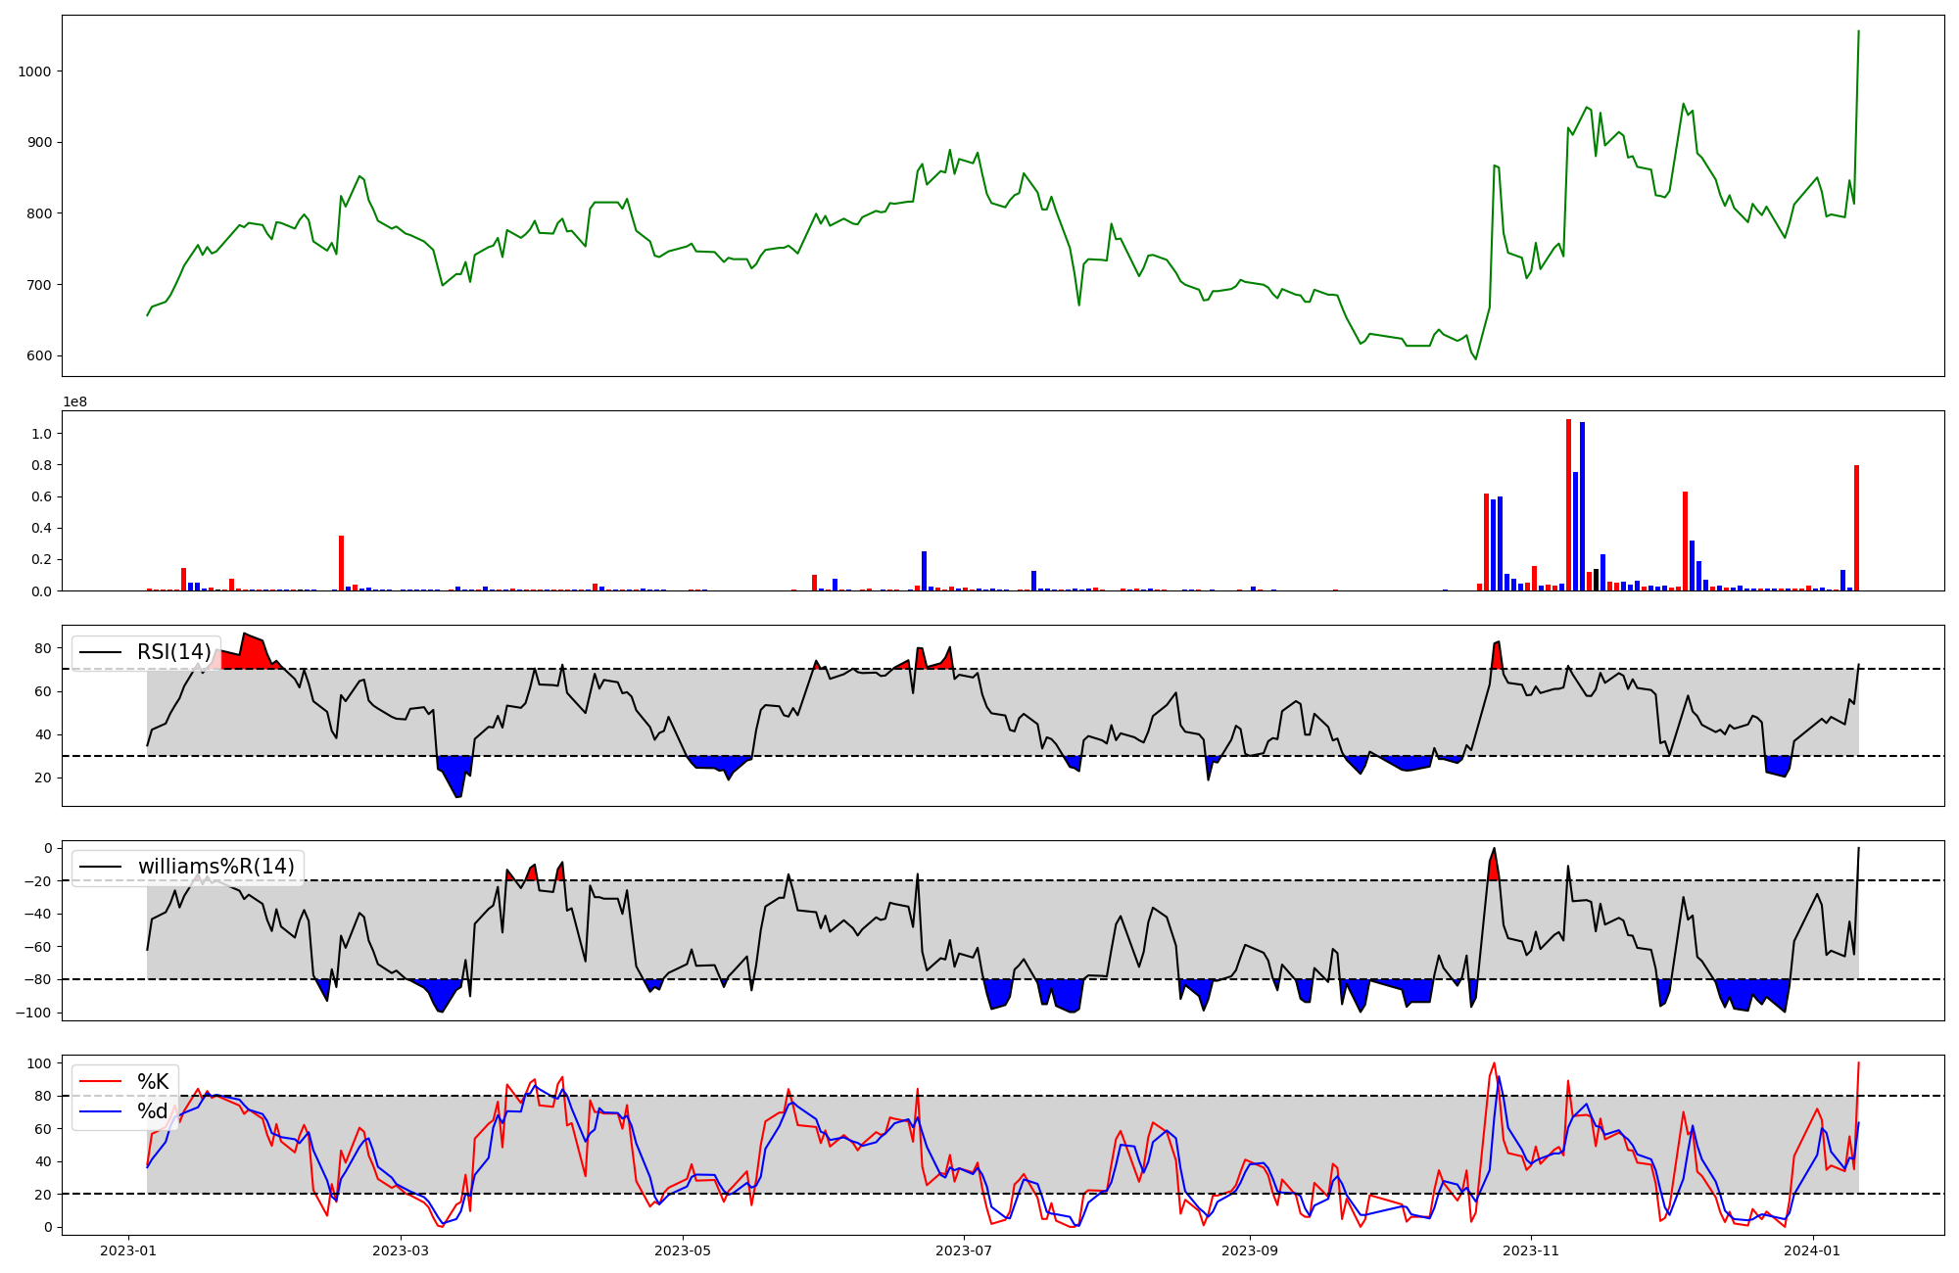Click the 600 price axis tick label
This screenshot has width=1959, height=1273.
pos(39,356)
